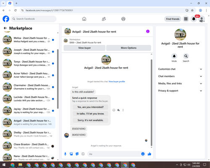Click the large house thumbnail in right panel
Screen dimensions: 210x168
tap(180, 34)
